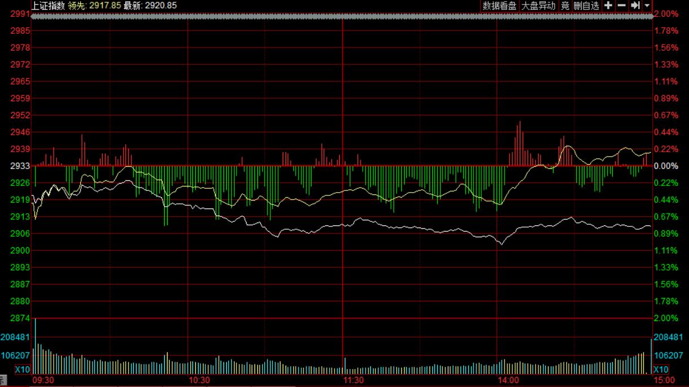The image size is (689, 387).
Task: Click the 14:00 time axis marker
Action: [x=508, y=381]
